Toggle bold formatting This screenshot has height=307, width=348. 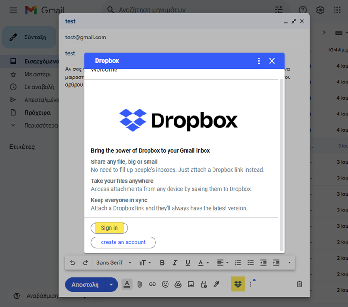click(x=162, y=262)
